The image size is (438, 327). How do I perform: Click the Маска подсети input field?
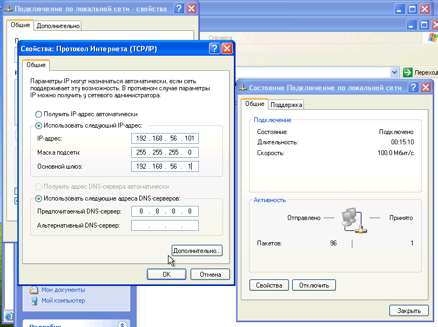(165, 152)
